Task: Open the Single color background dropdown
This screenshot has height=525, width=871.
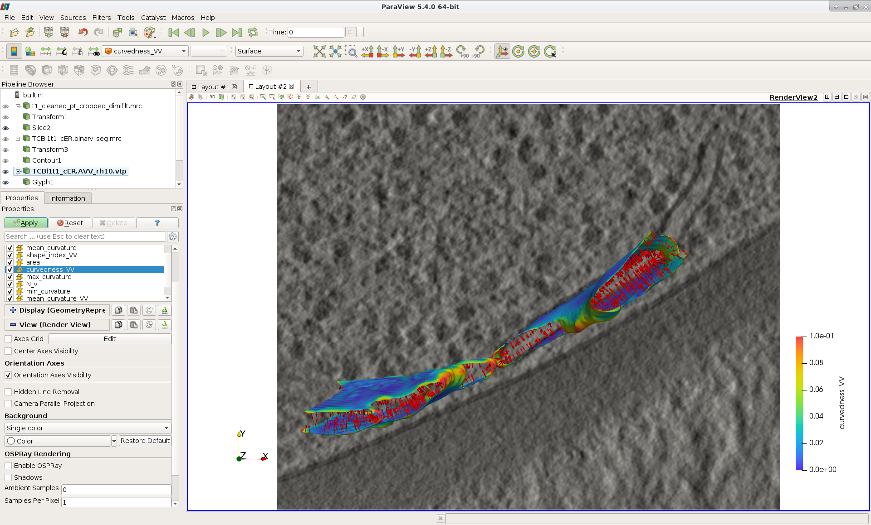Action: tap(88, 428)
